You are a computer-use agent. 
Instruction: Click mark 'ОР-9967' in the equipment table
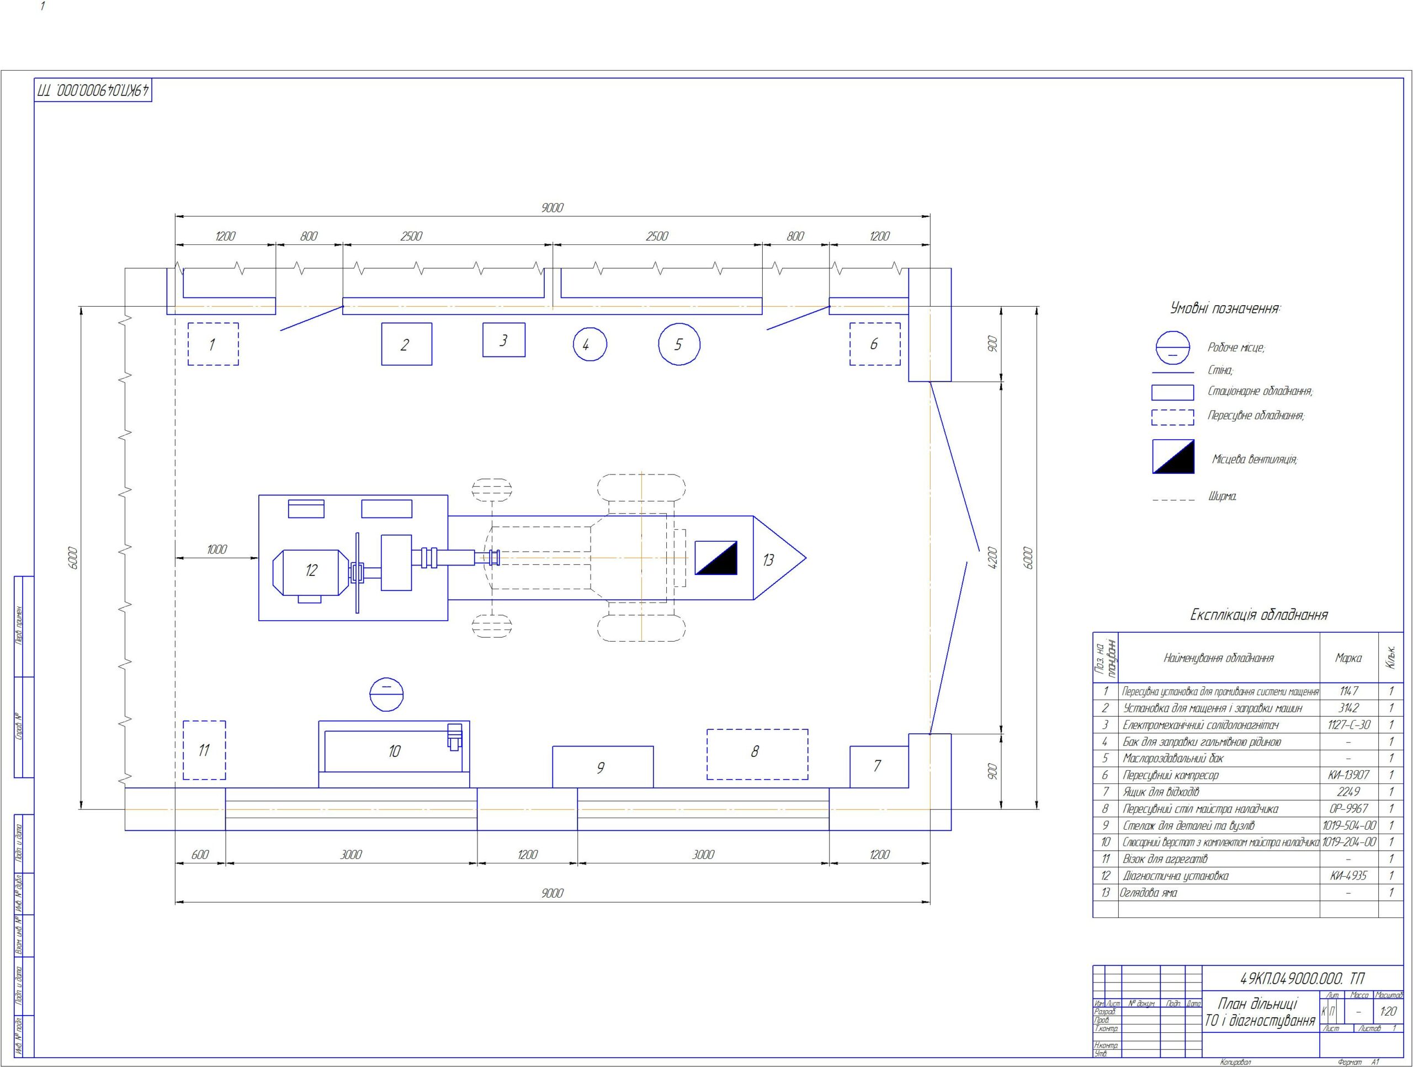[1348, 808]
